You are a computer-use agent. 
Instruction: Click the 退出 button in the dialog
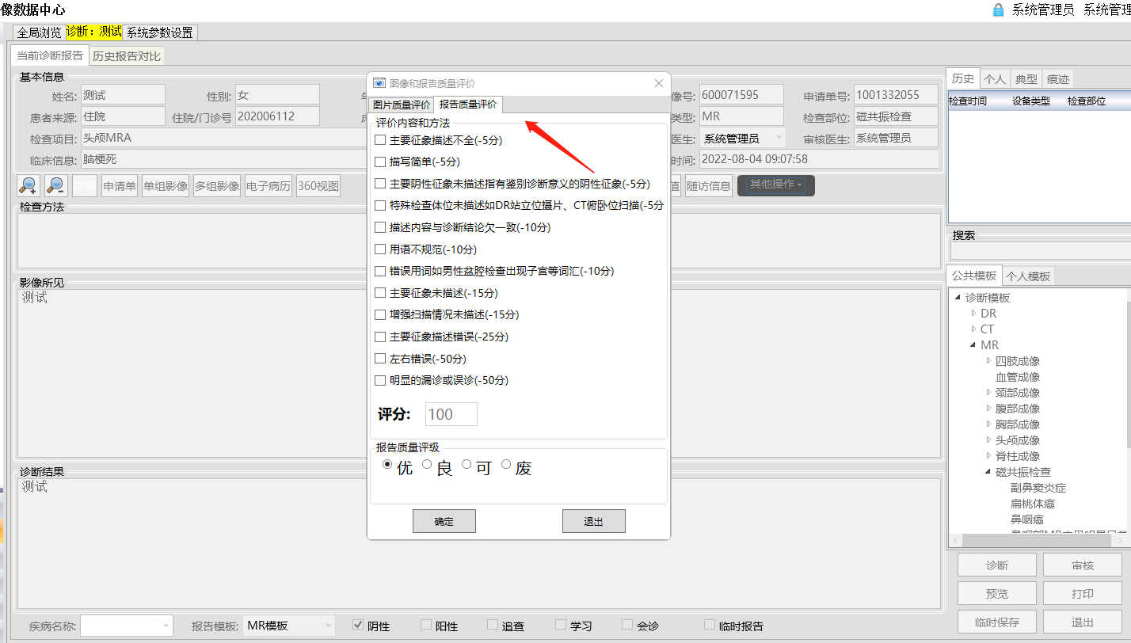coord(594,521)
